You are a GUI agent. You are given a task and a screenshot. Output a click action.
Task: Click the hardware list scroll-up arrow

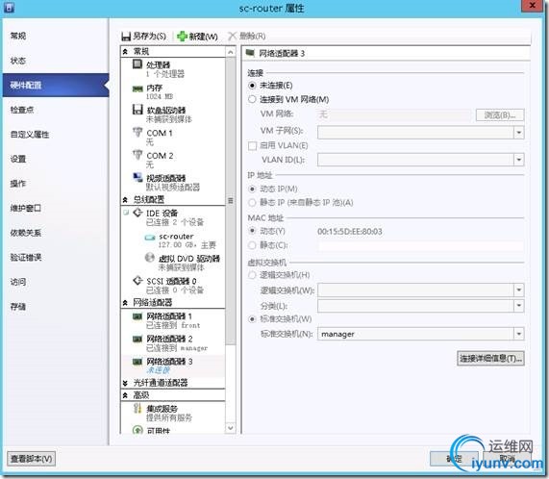pyautogui.click(x=231, y=52)
